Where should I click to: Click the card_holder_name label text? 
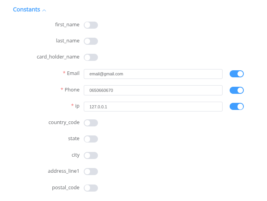coord(58,57)
